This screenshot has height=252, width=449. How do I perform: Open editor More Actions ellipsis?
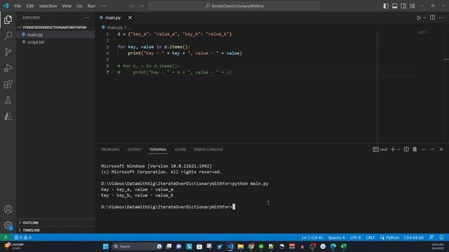[441, 17]
